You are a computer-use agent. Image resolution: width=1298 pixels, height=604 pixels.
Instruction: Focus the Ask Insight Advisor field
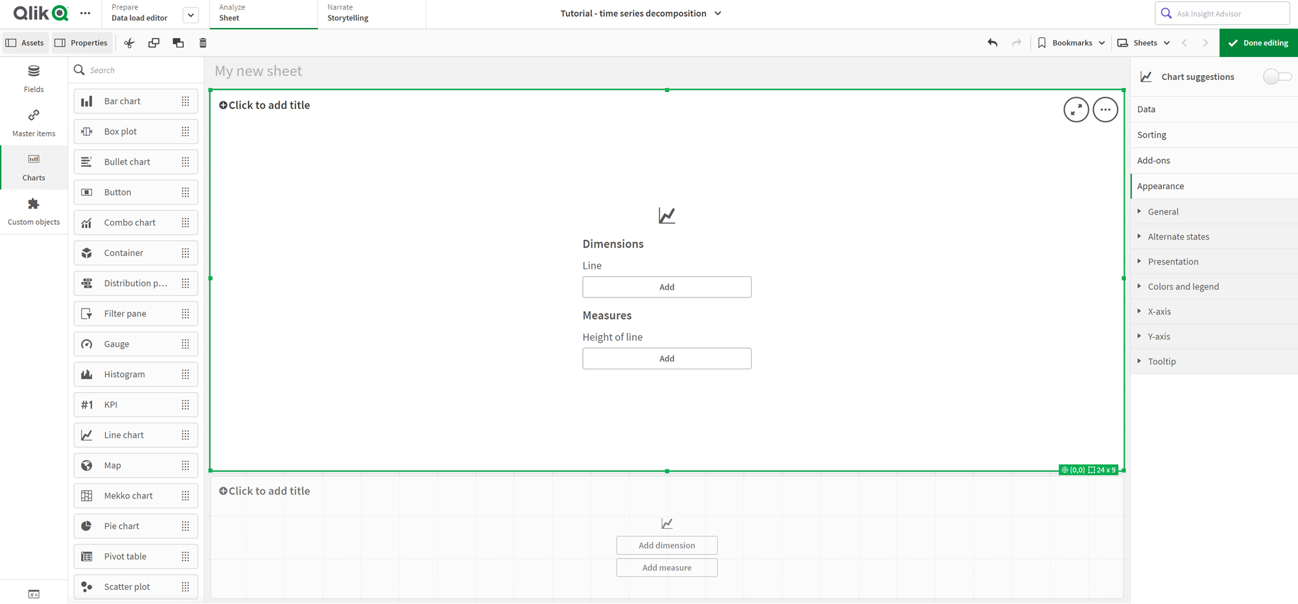1222,14
